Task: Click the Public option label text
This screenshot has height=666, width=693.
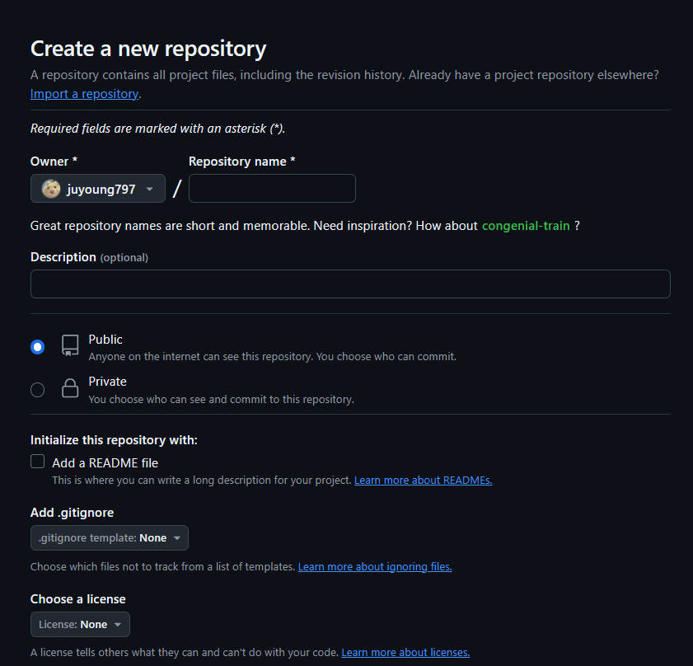Action: pyautogui.click(x=105, y=340)
